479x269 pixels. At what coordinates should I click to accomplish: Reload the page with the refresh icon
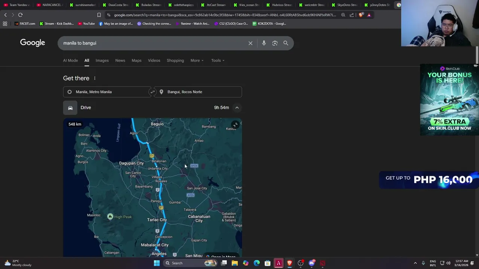pos(20,15)
